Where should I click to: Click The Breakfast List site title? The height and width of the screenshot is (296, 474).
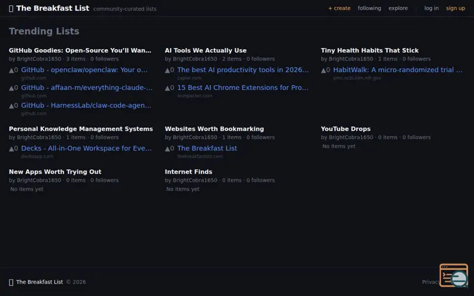tap(53, 8)
